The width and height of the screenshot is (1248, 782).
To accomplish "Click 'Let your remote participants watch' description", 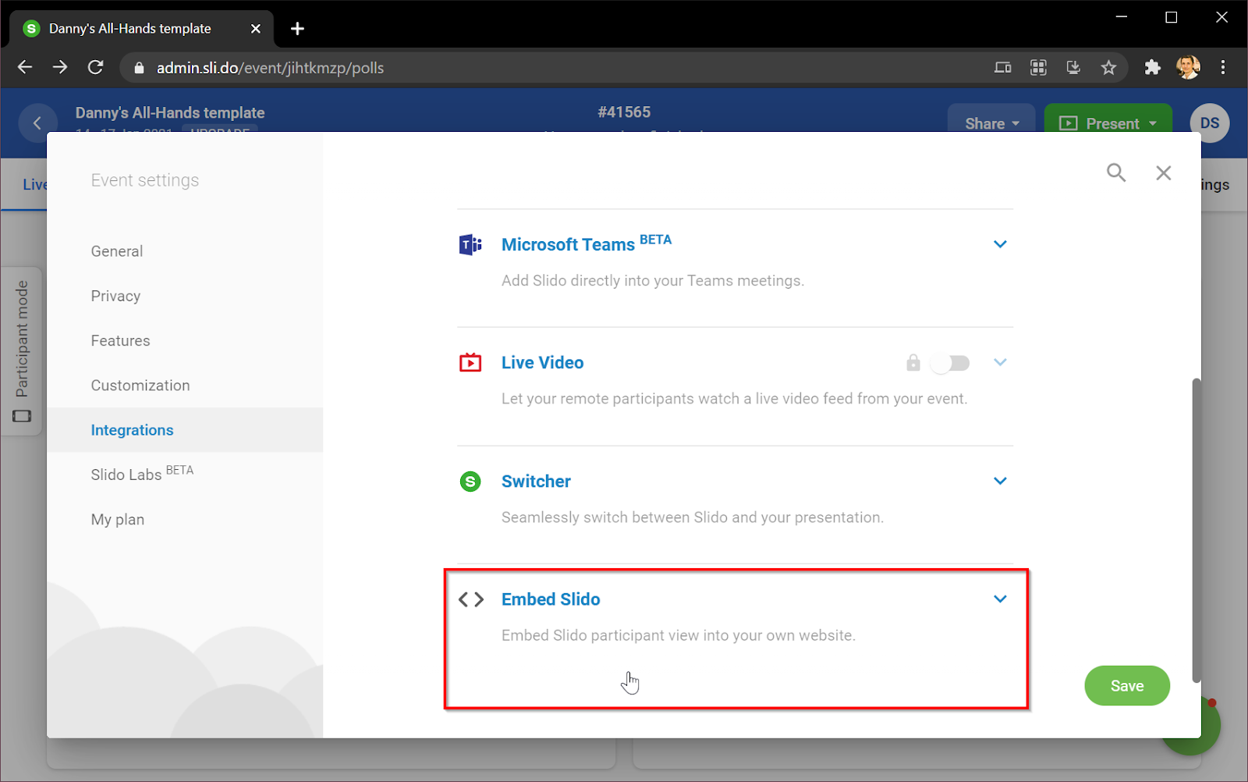I will tap(734, 399).
